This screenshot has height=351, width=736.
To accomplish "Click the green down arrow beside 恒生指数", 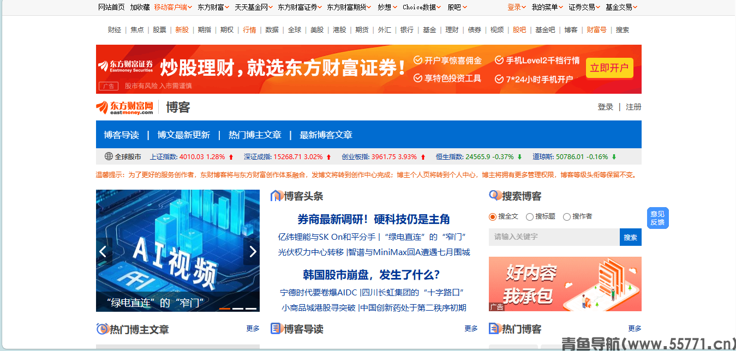I will point(519,157).
